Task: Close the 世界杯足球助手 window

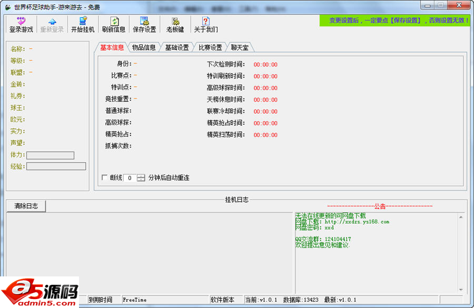Action: tap(459, 5)
